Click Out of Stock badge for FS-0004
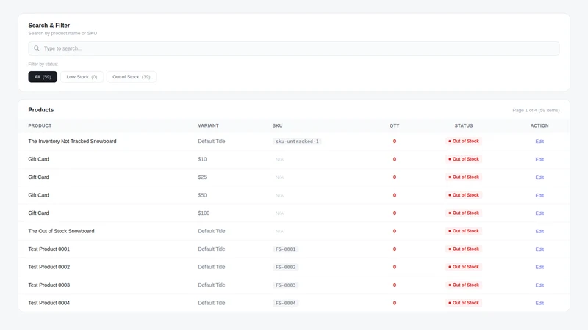The image size is (588, 330). pyautogui.click(x=464, y=303)
